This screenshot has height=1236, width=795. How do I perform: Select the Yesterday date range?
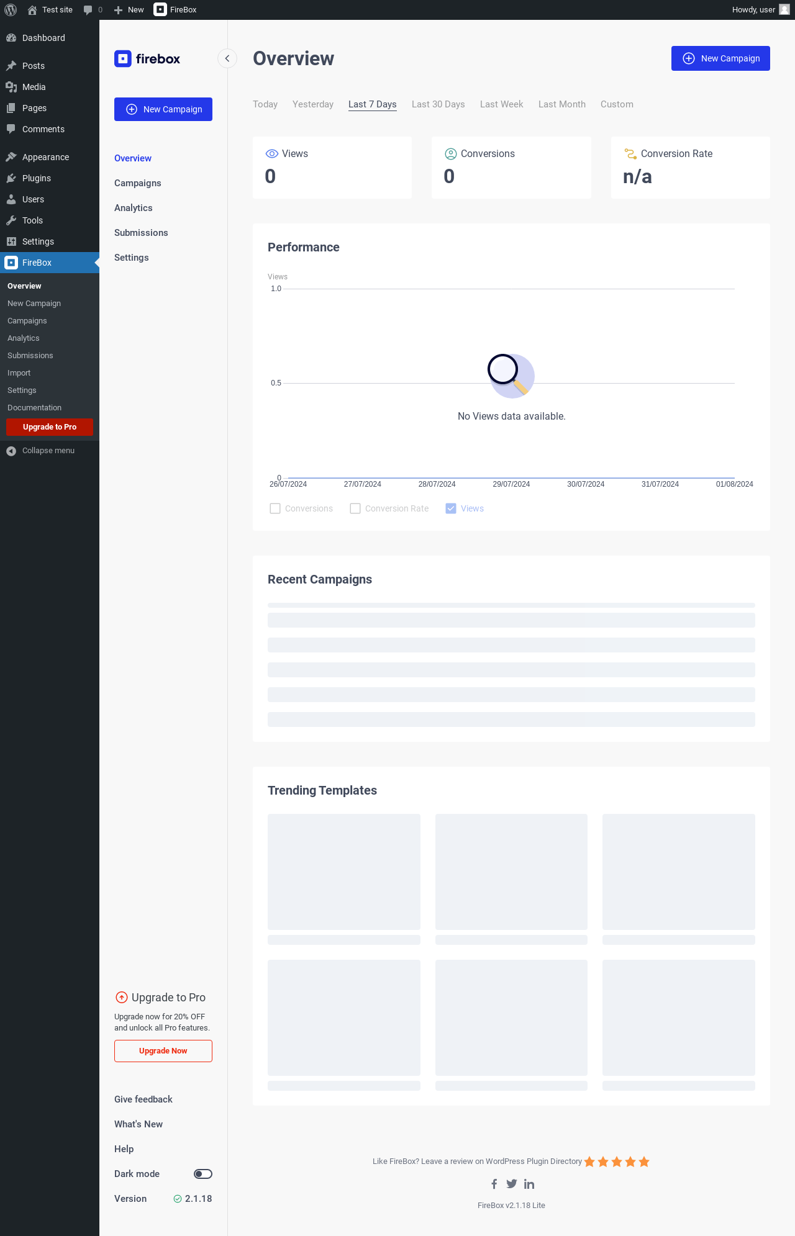[313, 104]
